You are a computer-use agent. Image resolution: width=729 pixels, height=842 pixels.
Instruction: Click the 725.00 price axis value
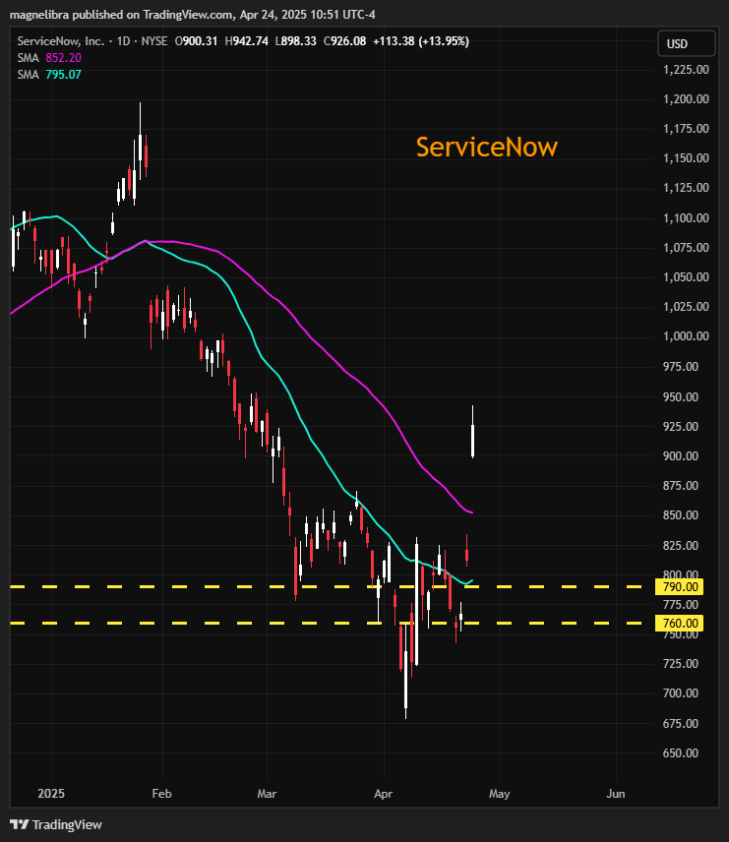[x=681, y=663]
